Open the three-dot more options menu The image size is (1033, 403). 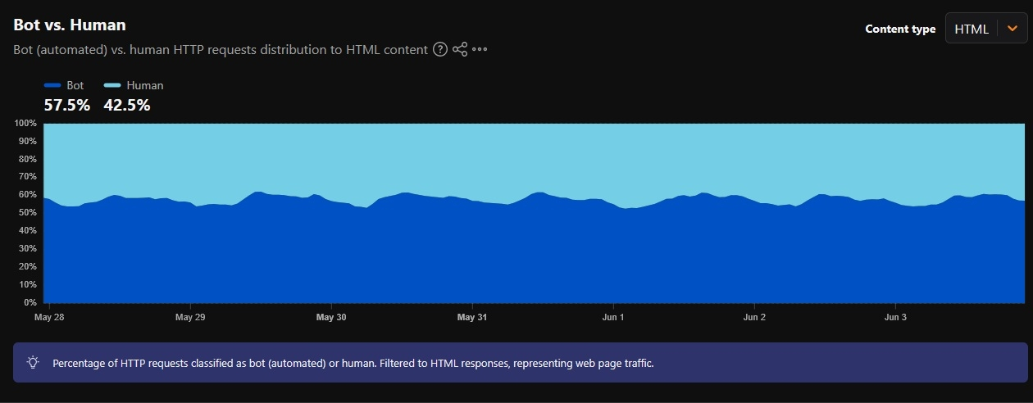tap(480, 50)
